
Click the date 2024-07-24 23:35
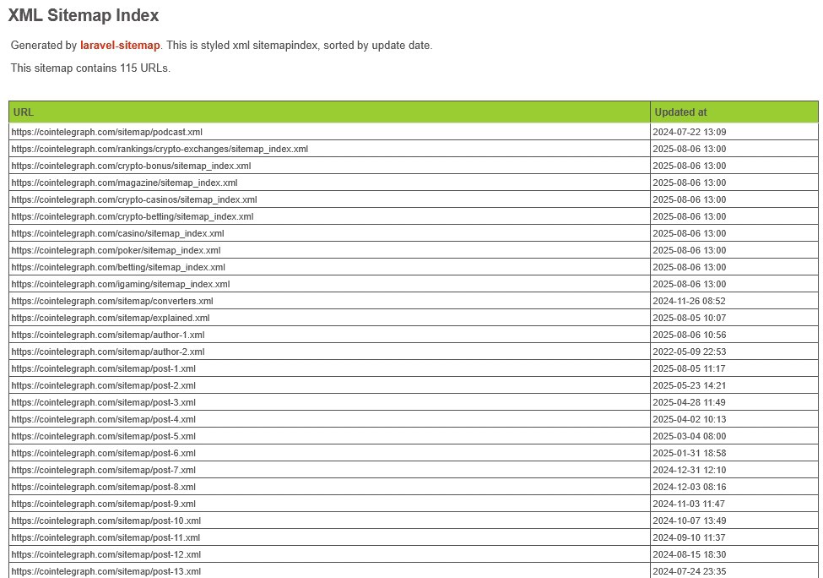point(689,571)
